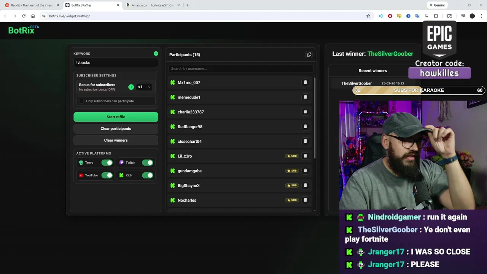Toggle the Trovo platform switch
487x274 pixels.
point(107,162)
